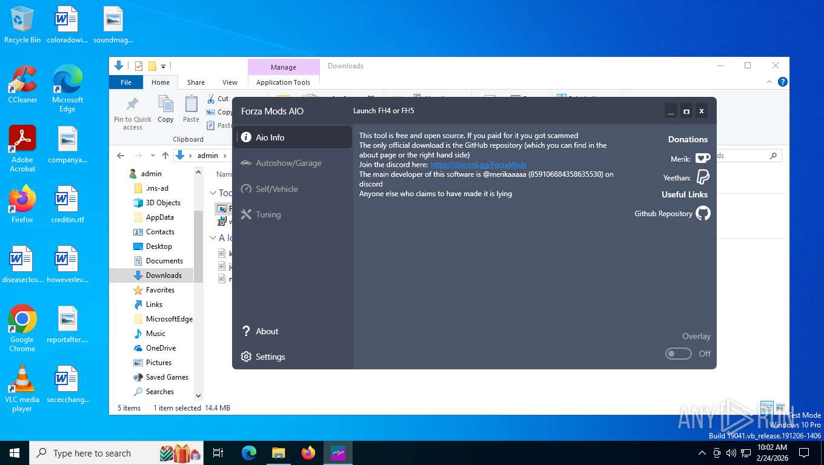Collapse the 'A long time ago' group
The height and width of the screenshot is (465, 824).
pyautogui.click(x=213, y=238)
